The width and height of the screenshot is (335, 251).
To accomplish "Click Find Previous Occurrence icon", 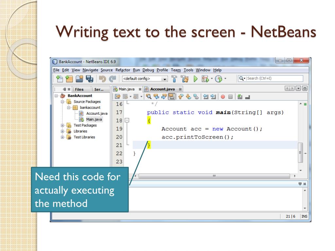I will 156,97.
